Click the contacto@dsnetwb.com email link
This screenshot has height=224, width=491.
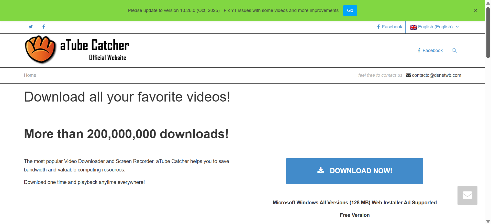pos(434,75)
